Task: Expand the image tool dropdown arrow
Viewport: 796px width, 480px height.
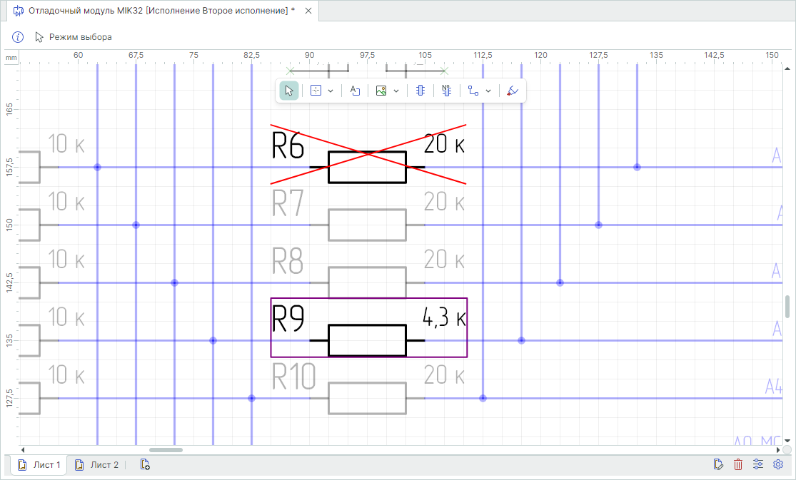Action: point(396,91)
